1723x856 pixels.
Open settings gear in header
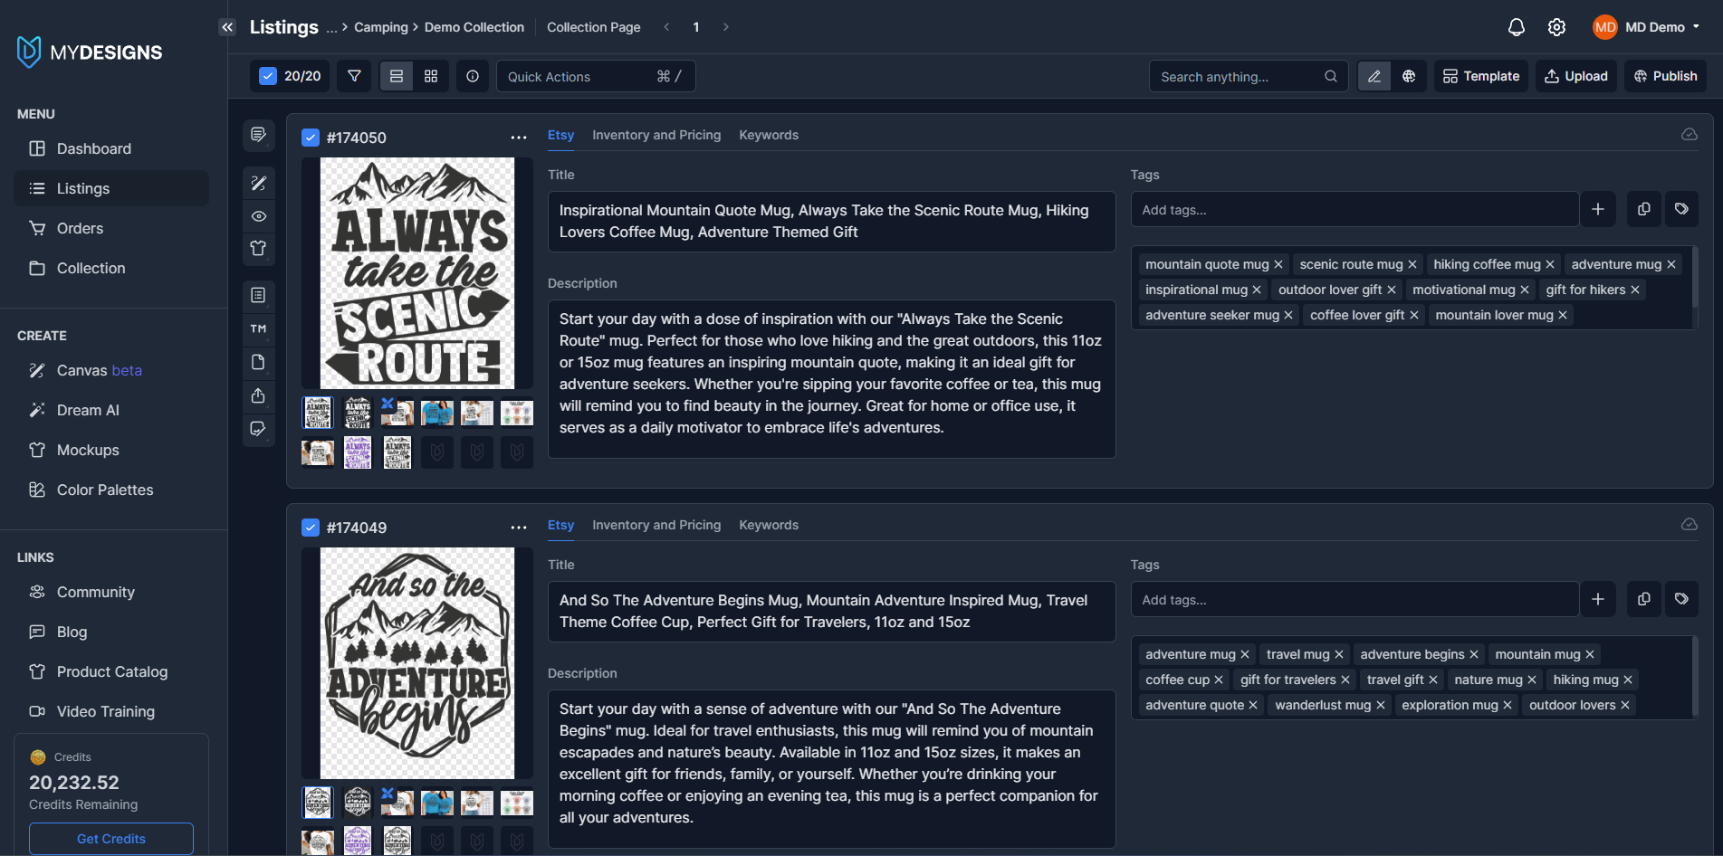click(1556, 27)
